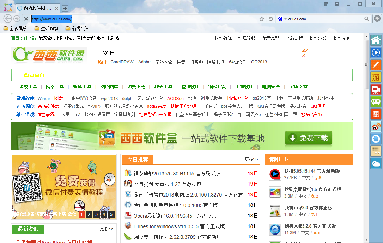Viewport: 383px width, 243px height.
Task: Go to the 西西首页 navigation tab
Action: click(x=34, y=75)
